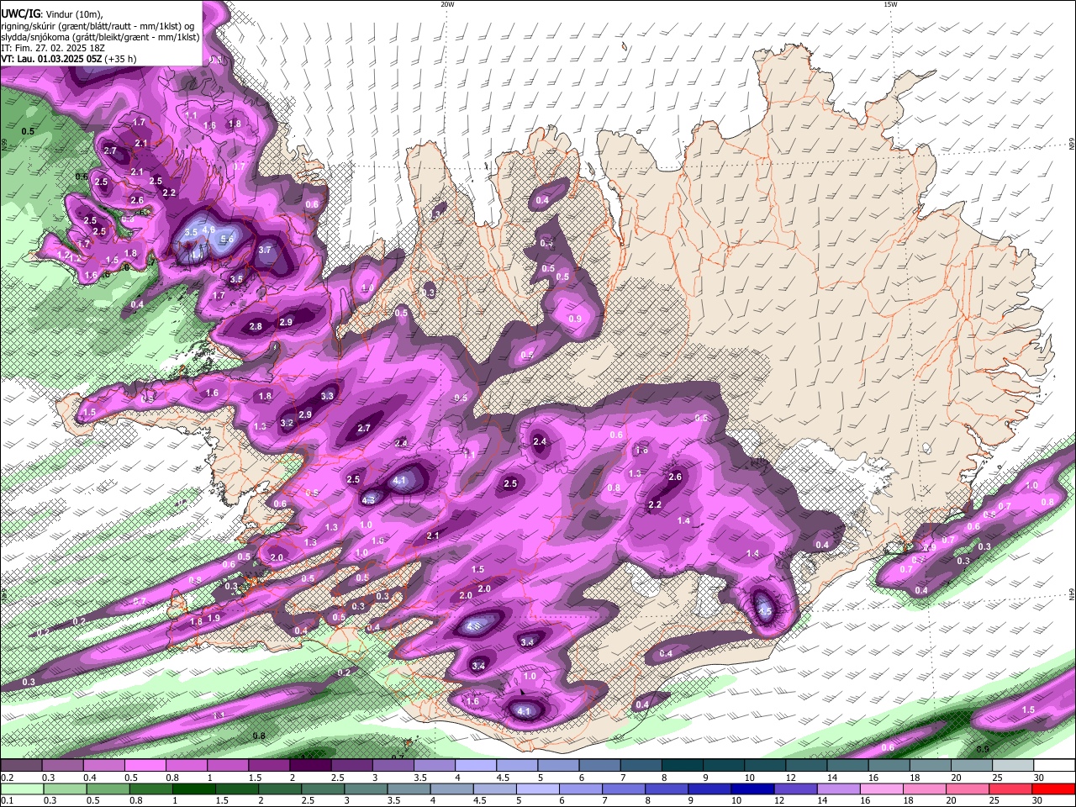Pick the darkest green swatch at 1 in lower legend row

pos(193,789)
